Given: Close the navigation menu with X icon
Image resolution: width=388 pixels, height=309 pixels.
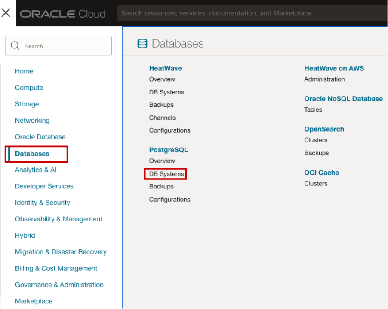Looking at the screenshot, I should tap(6, 12).
